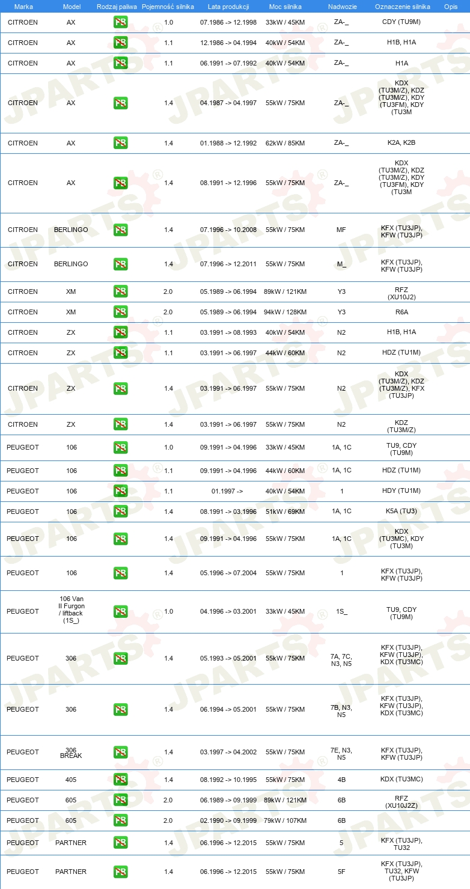
Task: Select the R6A engine code cell
Action: pyautogui.click(x=401, y=312)
